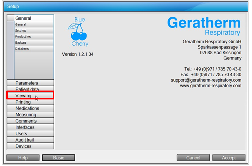252x166 pixels.
Task: Expand the Devices section
Action: tap(30, 146)
